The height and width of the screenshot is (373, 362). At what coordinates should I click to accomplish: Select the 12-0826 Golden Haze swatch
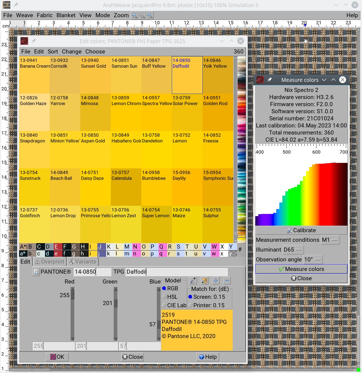[34, 112]
